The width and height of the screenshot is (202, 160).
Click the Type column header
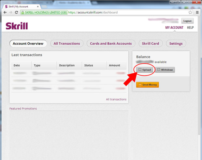tap(44, 65)
